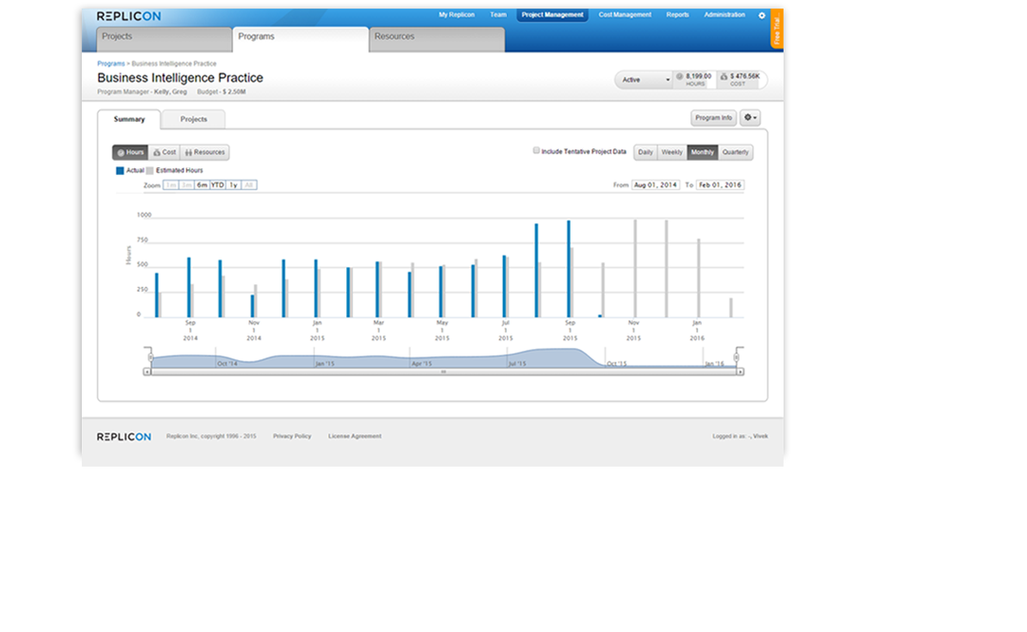This screenshot has height=632, width=1027.
Task: Click the From date field Aug 01, 2014
Action: (x=655, y=185)
